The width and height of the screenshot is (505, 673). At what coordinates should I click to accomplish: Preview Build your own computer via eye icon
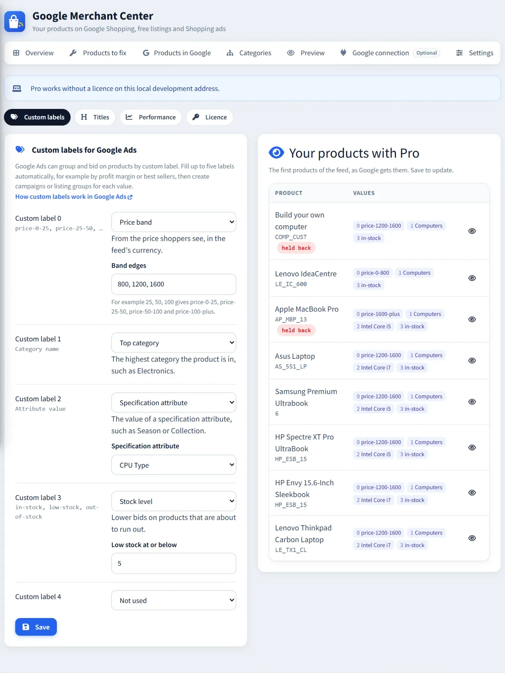[472, 231]
